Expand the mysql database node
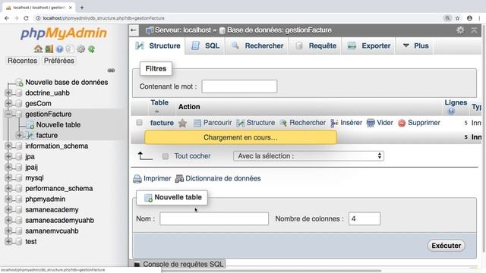 pos(8,177)
